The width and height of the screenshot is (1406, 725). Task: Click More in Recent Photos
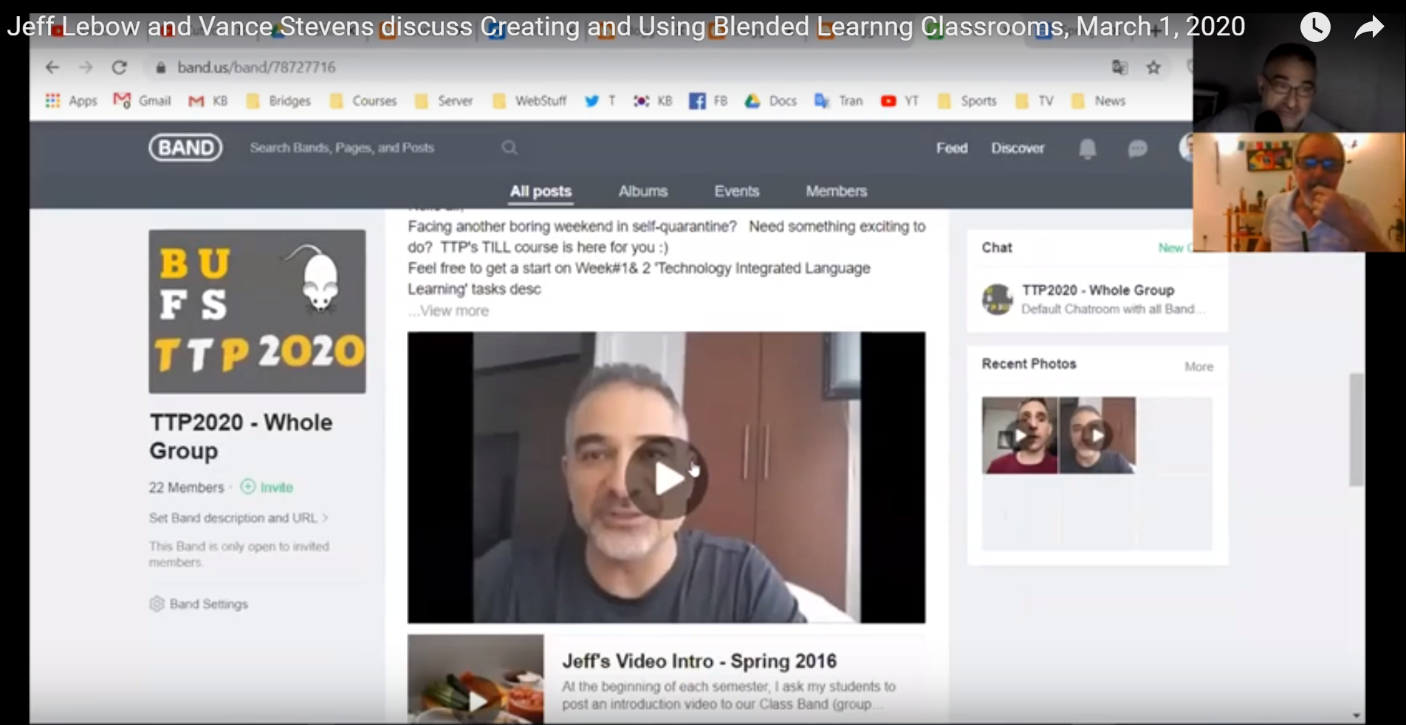point(1198,366)
